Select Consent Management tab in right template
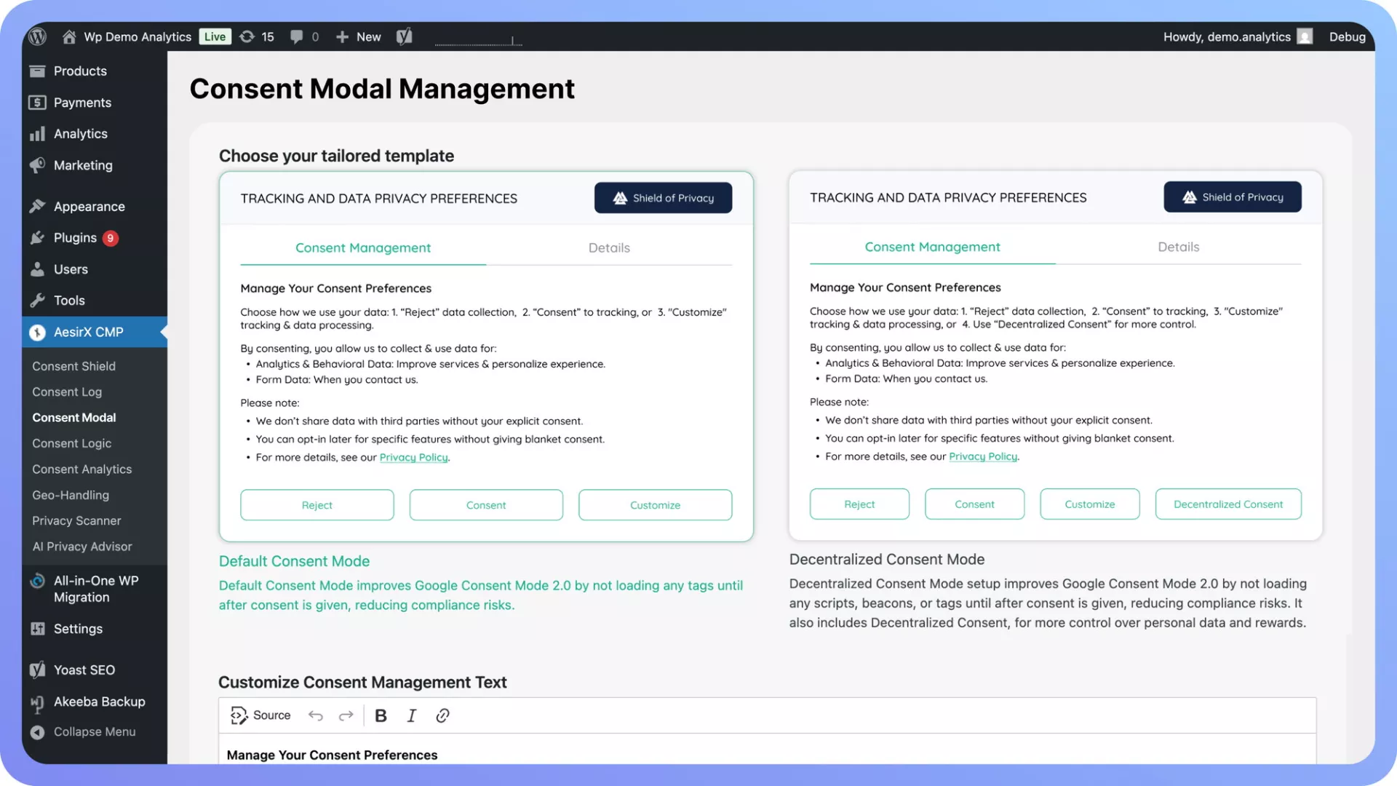The image size is (1397, 786). point(931,247)
